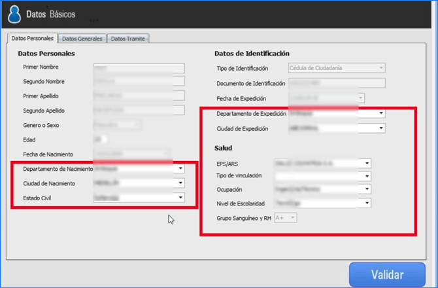This screenshot has height=288, width=438.
Task: Expand the Tipo de vinculación dropdown
Action: [x=367, y=176]
